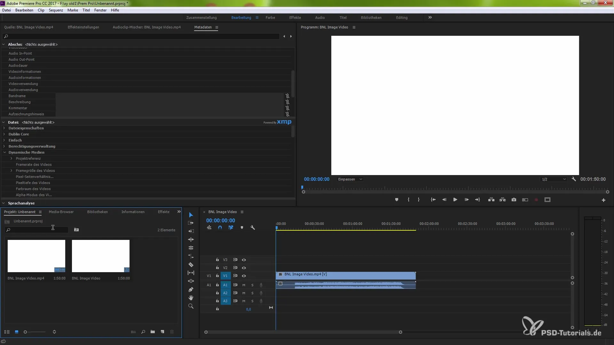Select the Hand tool

coord(191,298)
